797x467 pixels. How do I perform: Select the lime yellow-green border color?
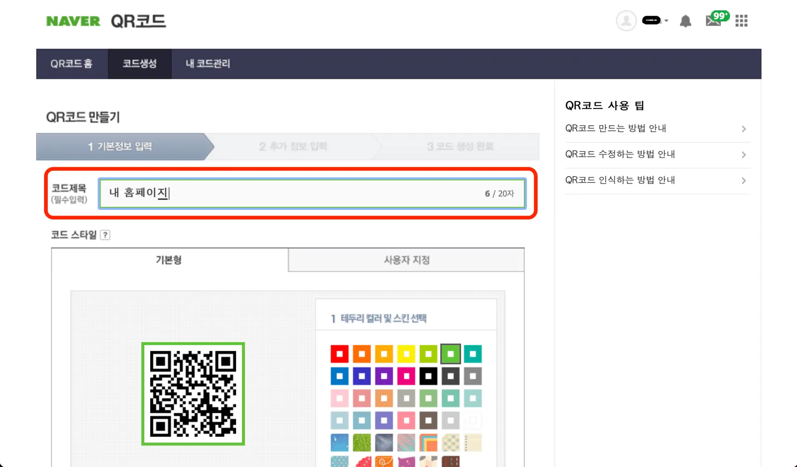coord(428,354)
